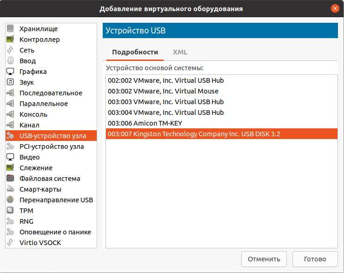Screen dimensions: 344x273
Task: Click the Контроллер card icon
Action: click(10, 39)
